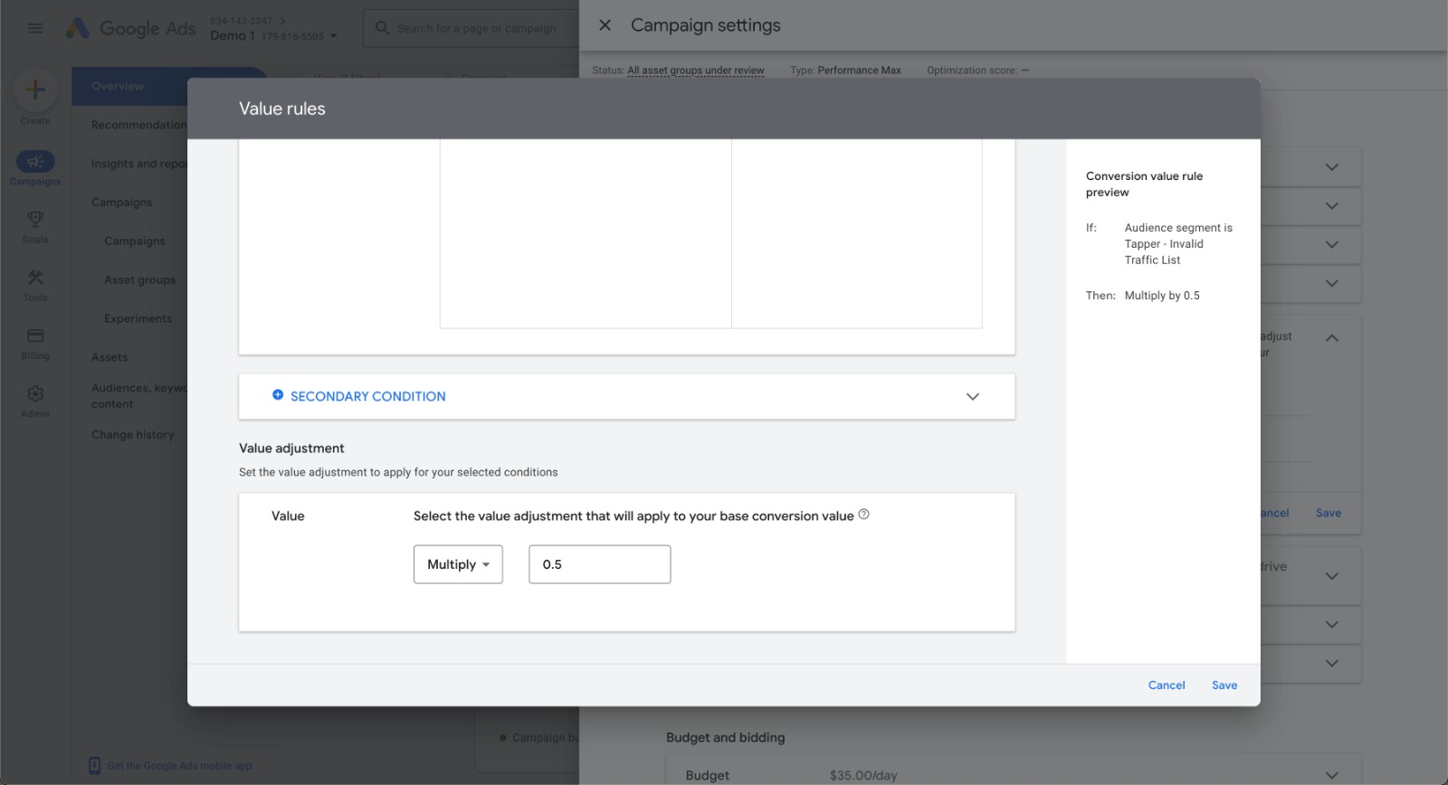1448x785 pixels.
Task: Open the Tools wrench icon
Action: click(x=35, y=278)
